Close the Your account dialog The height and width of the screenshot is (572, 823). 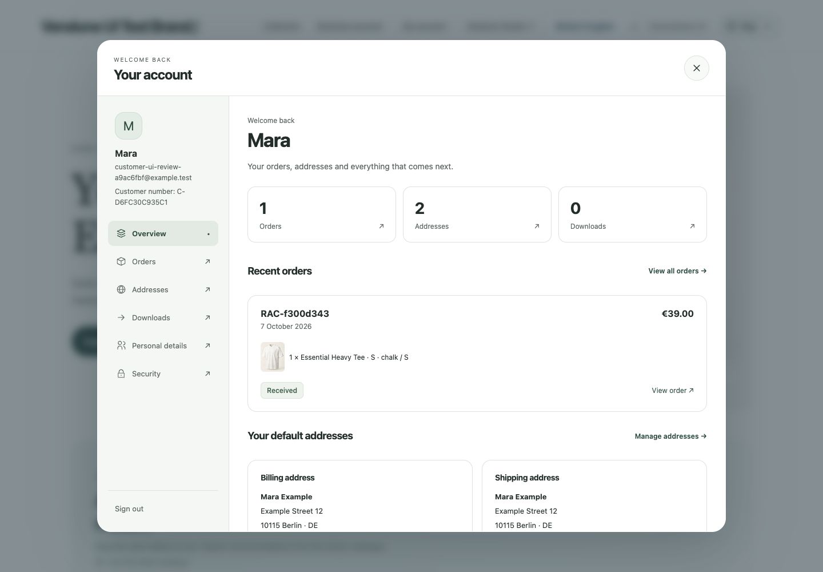[696, 68]
